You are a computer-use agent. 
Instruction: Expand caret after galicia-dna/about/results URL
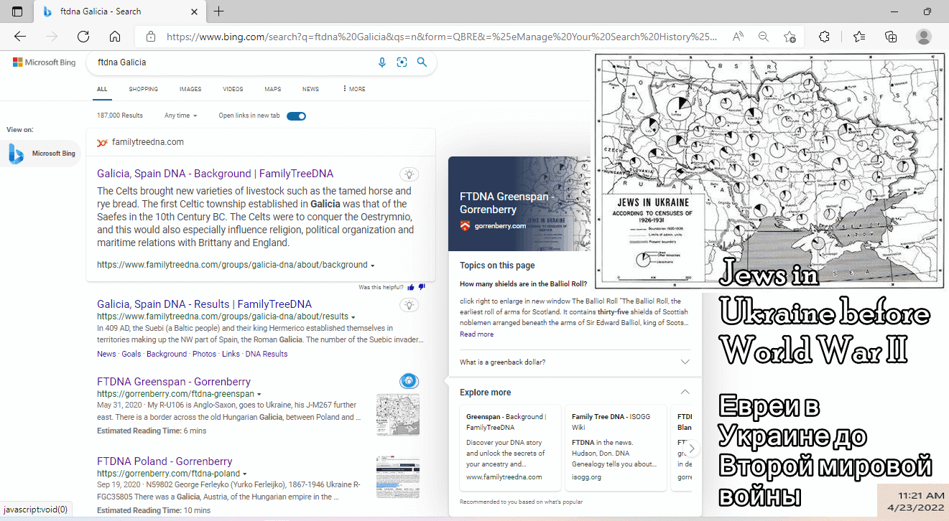(x=353, y=317)
